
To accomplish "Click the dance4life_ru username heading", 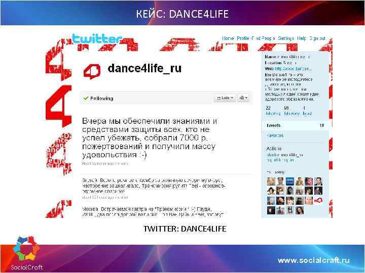I will pos(144,68).
